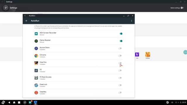This screenshot has width=187, height=105.
Task: Open Settings from the taskbar gear
Action: click(x=25, y=102)
